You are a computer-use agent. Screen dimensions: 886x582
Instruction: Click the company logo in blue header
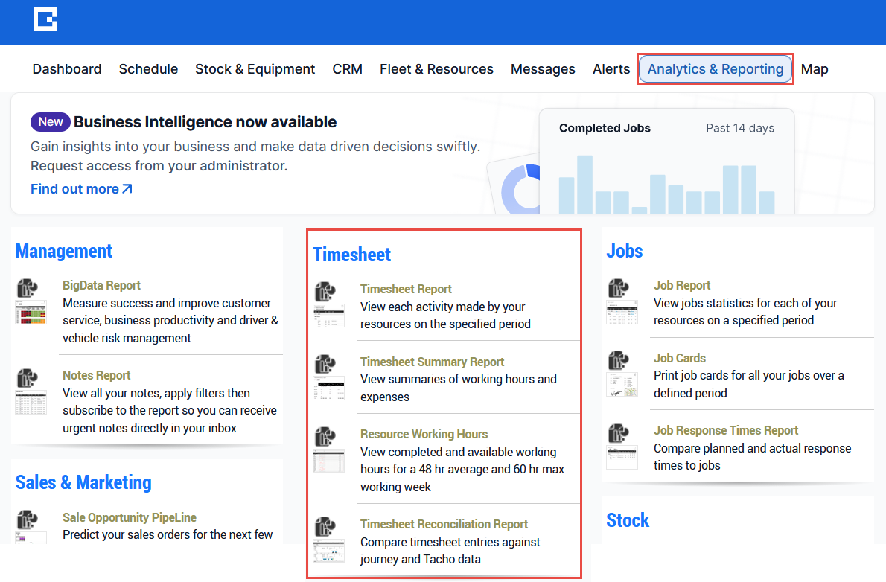[x=45, y=19]
